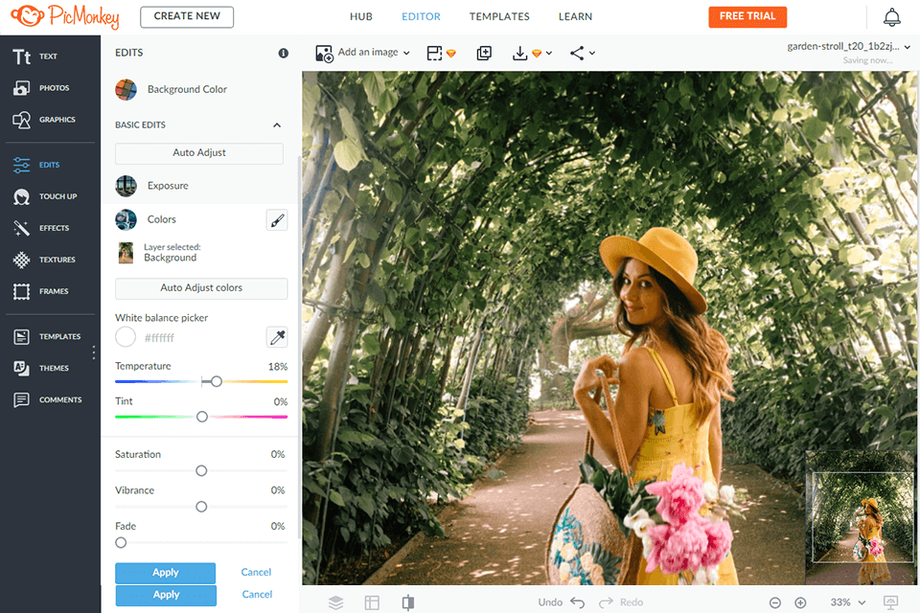Click the Temperature slider handle
Image resolution: width=920 pixels, height=613 pixels.
pos(217,381)
